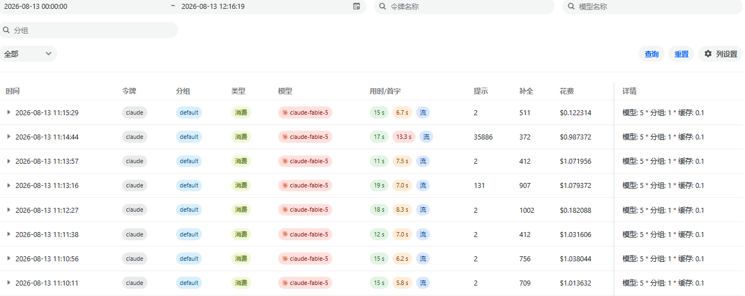Image resolution: width=745 pixels, height=296 pixels.
Task: Click the completion value 907
Action: pyautogui.click(x=525, y=186)
